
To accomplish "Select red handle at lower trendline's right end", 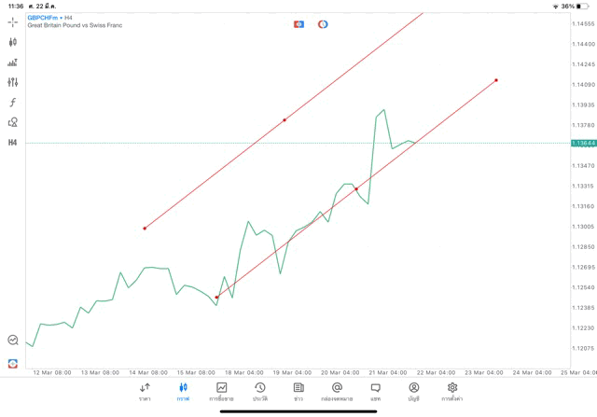I will click(x=496, y=80).
